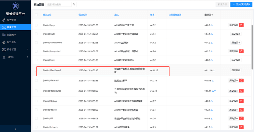This screenshot has width=254, height=132.
Task: Download latest v4.7.1 of @airiot/auth
Action: (212, 34)
